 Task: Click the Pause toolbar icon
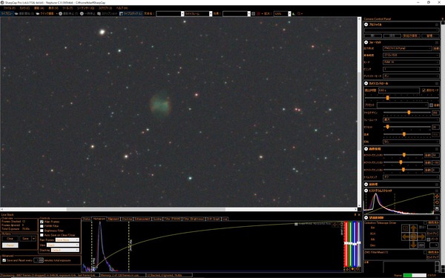pos(82,13)
